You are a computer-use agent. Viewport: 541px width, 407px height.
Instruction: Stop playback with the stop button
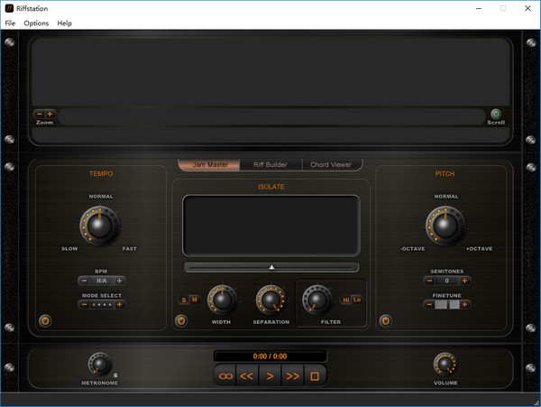tap(315, 376)
